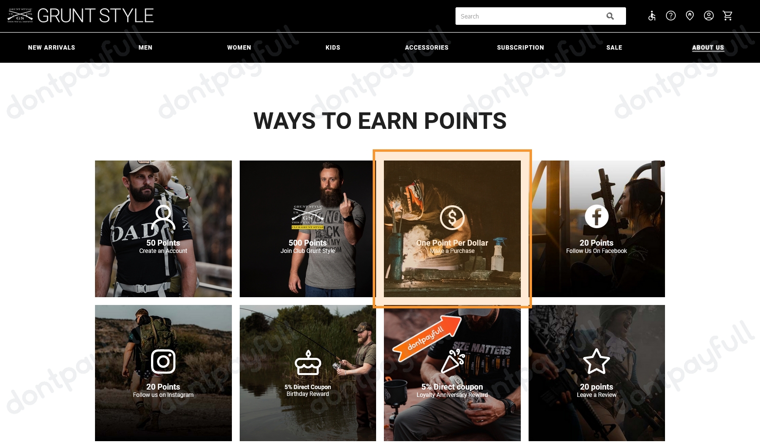Select the Join Club Grunt Style tile
The height and width of the screenshot is (447, 760).
point(308,229)
